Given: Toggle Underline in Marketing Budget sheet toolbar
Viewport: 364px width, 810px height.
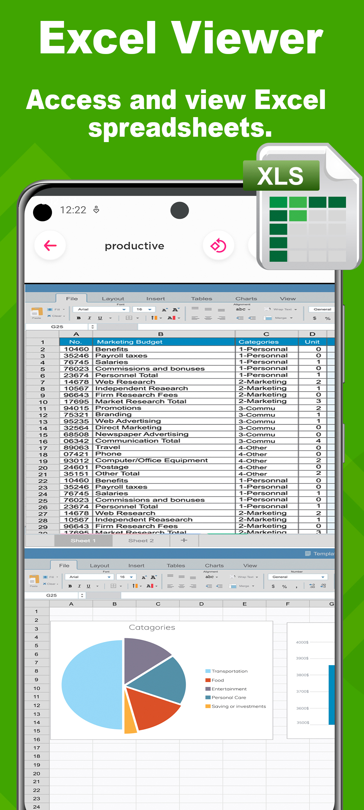Looking at the screenshot, I should [x=100, y=318].
